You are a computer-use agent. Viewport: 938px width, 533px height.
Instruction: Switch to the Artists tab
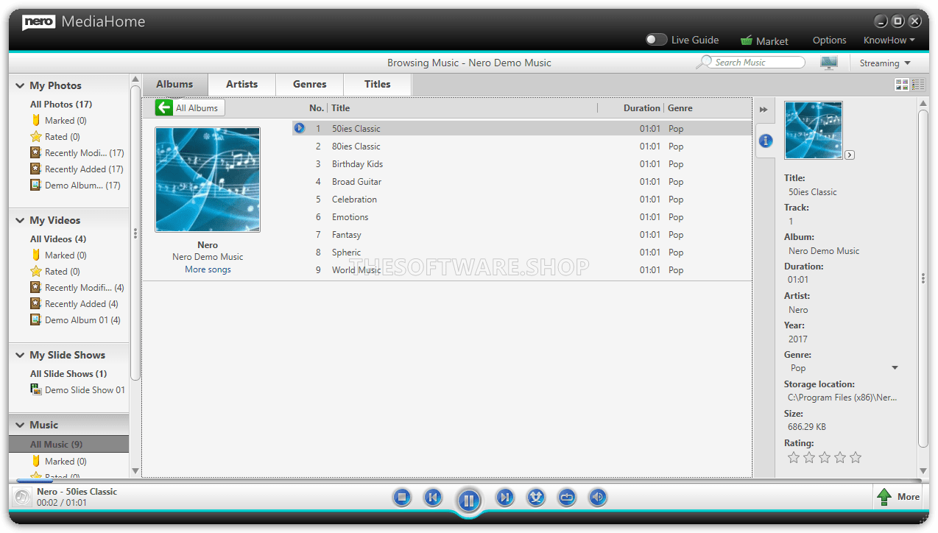click(x=242, y=85)
